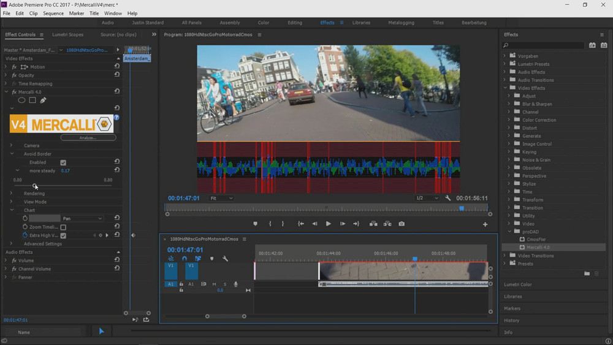
Task: Open the 1/2 playback resolution dropdown
Action: (x=427, y=198)
